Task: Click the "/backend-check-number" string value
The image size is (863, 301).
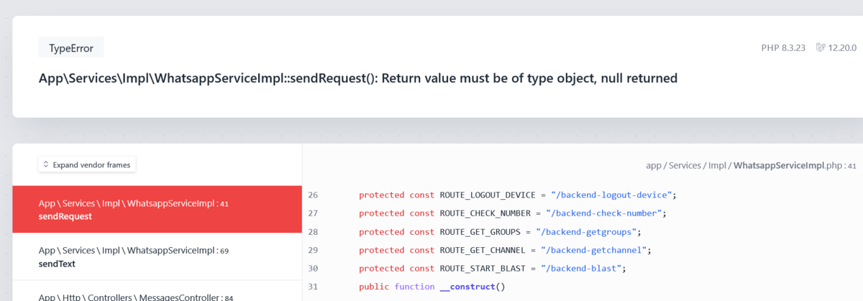Action: (603, 213)
